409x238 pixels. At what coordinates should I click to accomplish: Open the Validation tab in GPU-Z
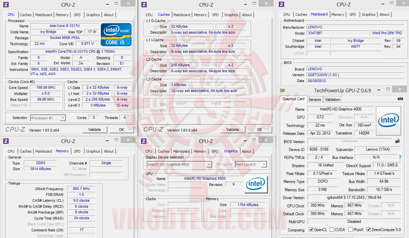coord(332,100)
